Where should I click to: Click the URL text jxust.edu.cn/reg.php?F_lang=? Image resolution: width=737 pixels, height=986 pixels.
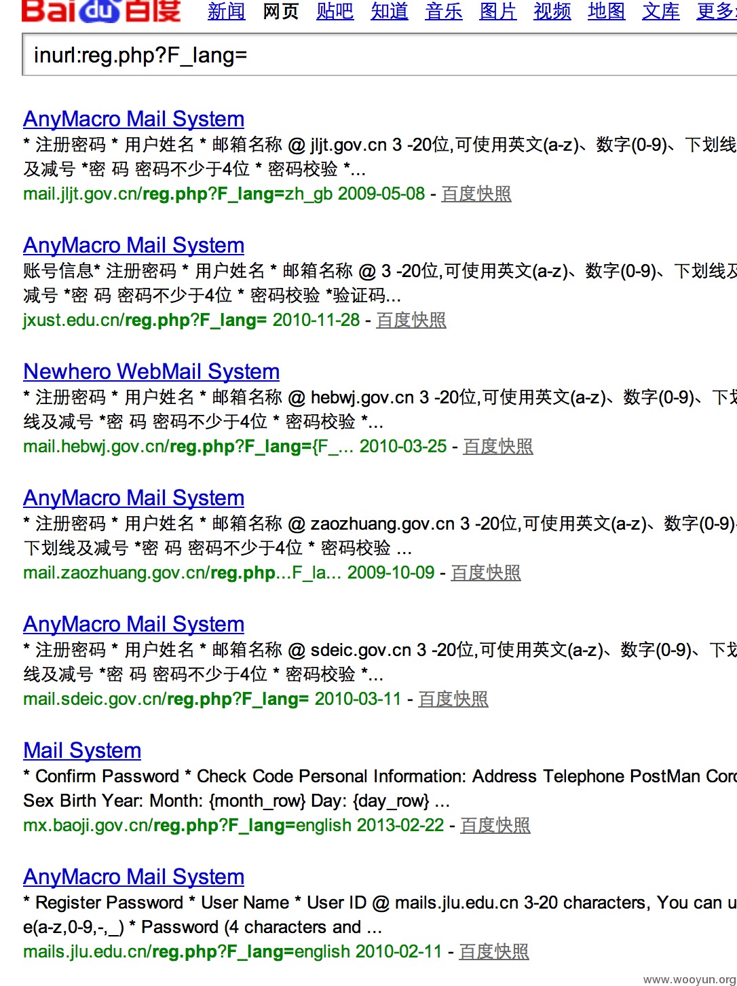tap(145, 320)
